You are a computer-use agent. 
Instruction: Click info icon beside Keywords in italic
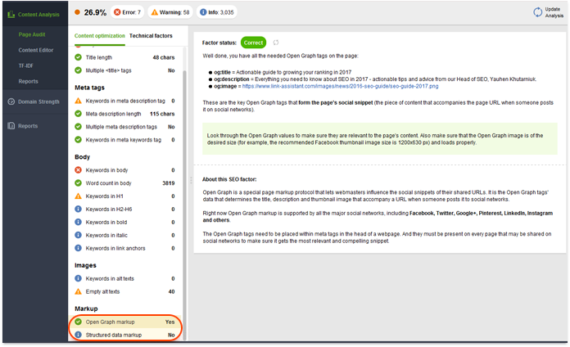(x=78, y=235)
